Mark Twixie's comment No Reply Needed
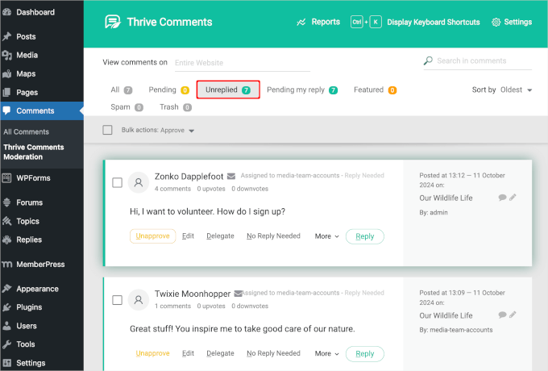Viewport: 548px width, 371px height. pyautogui.click(x=273, y=353)
